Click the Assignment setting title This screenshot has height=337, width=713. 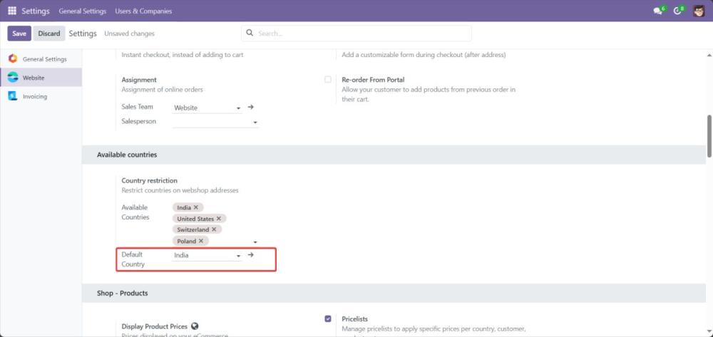[x=139, y=80]
